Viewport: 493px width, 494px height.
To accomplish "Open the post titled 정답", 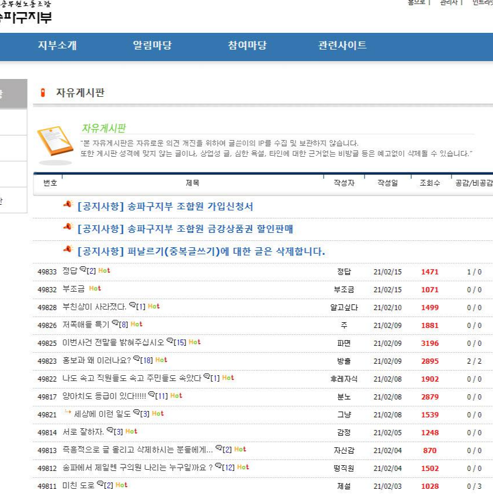I will click(70, 271).
